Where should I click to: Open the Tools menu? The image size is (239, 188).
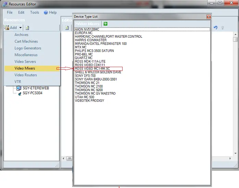(35, 12)
